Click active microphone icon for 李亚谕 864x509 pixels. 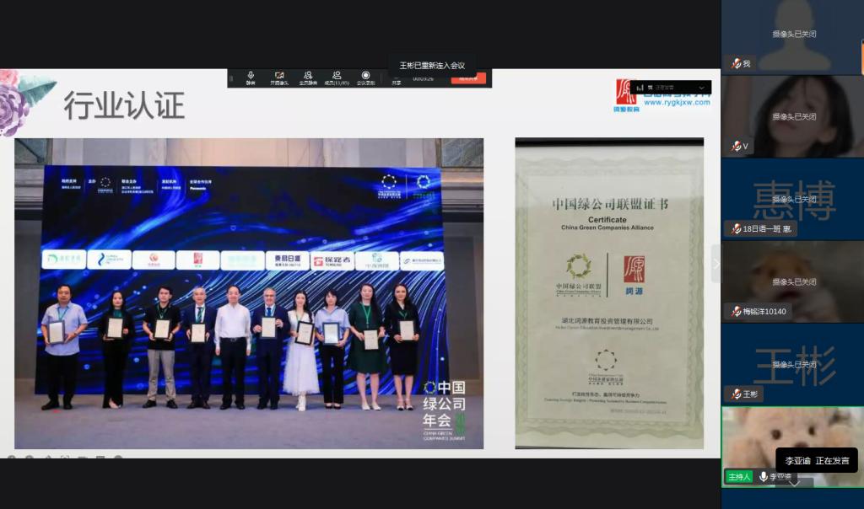pos(763,477)
